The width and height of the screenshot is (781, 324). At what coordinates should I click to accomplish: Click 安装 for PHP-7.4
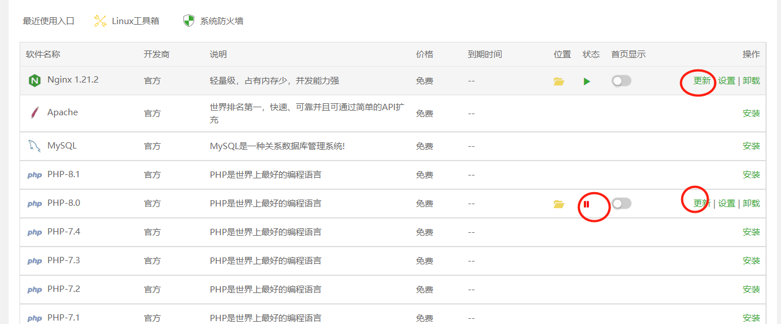coord(751,232)
